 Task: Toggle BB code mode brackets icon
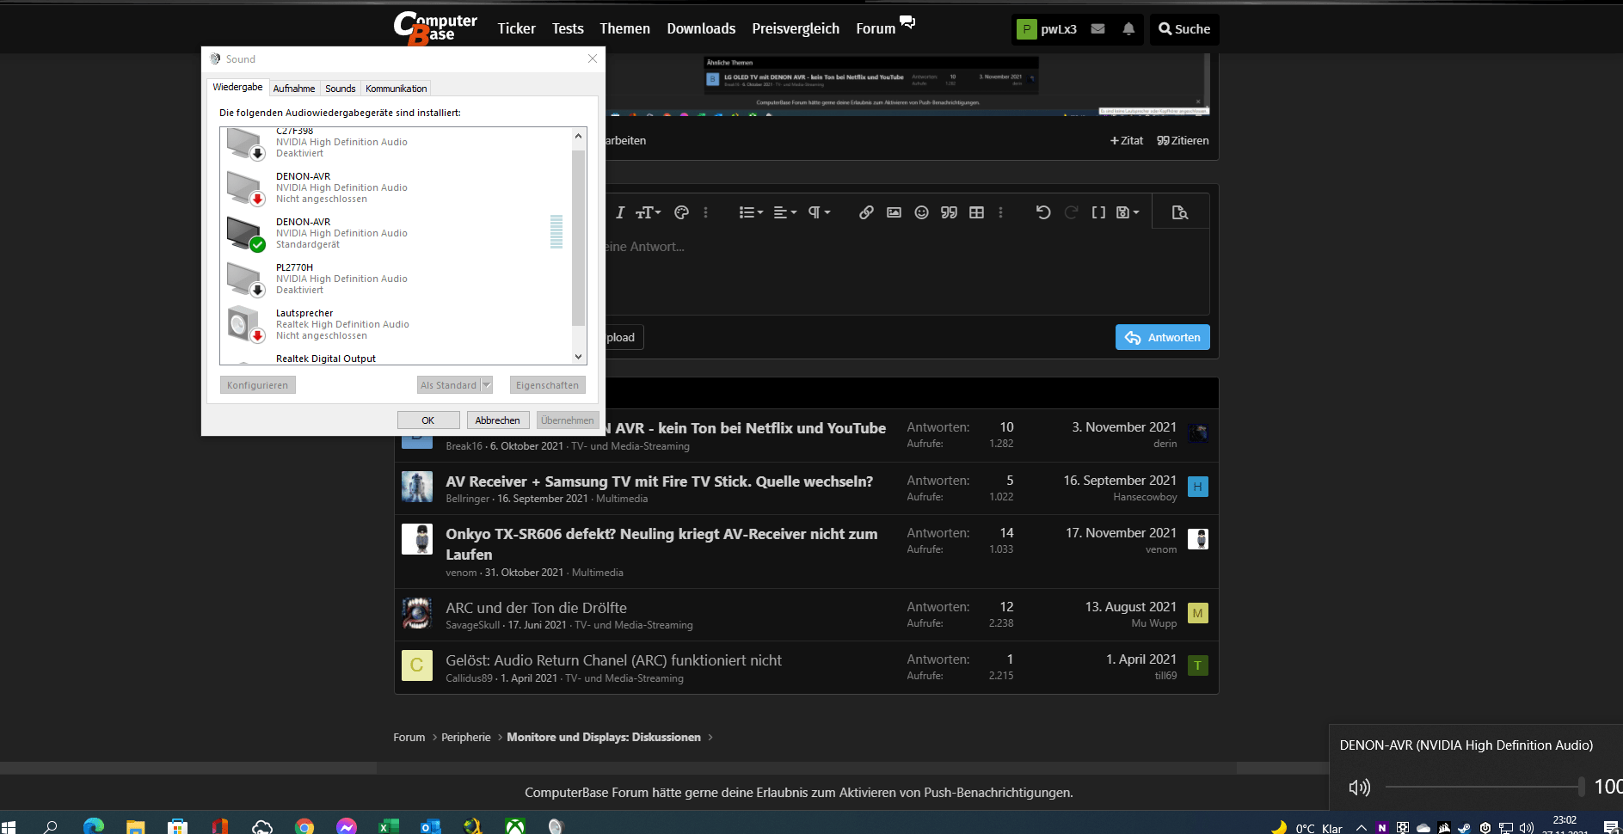click(x=1098, y=212)
